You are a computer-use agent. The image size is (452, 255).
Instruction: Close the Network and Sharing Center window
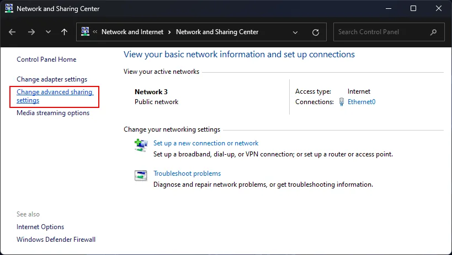coord(438,8)
